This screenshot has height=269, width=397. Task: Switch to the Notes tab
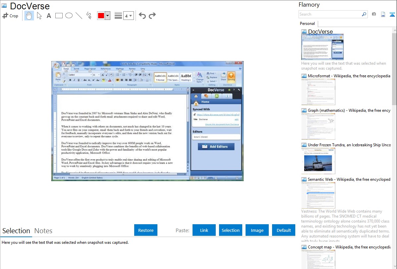pyautogui.click(x=43, y=231)
